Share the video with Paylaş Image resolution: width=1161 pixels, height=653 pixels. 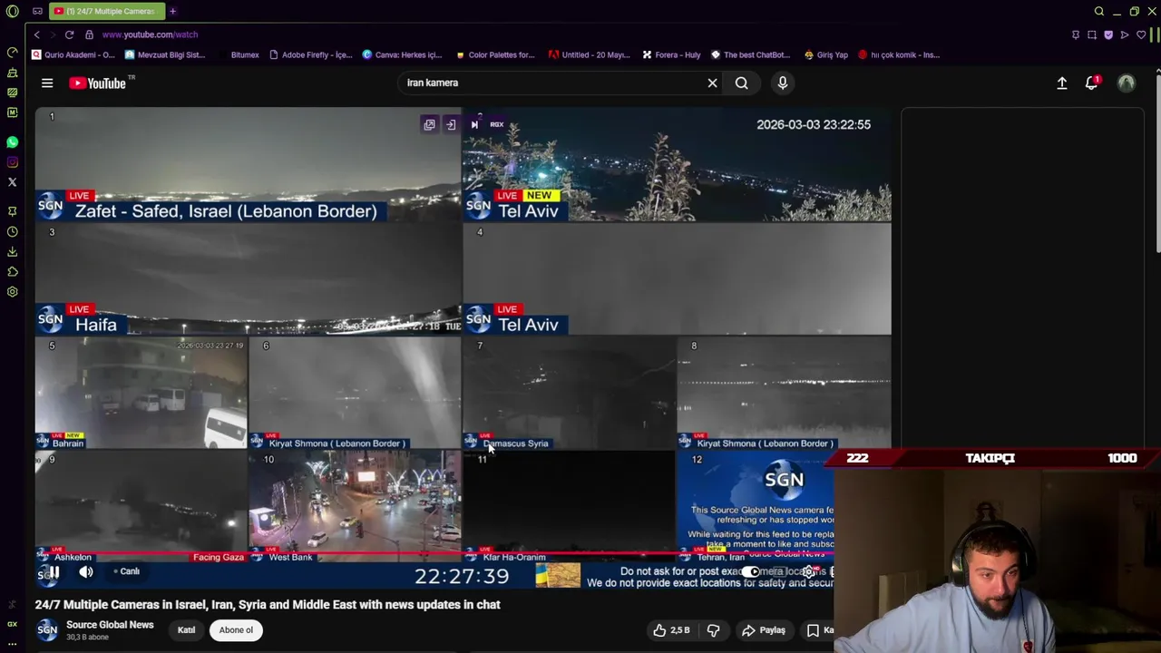tap(764, 630)
